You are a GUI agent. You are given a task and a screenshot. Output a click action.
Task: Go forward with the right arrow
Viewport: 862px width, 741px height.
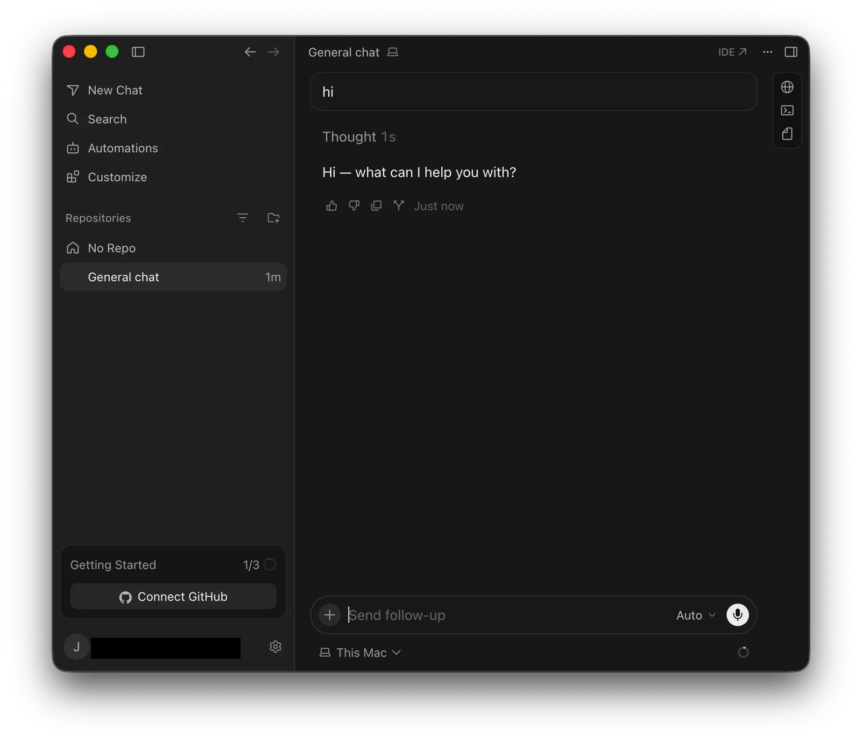tap(274, 52)
